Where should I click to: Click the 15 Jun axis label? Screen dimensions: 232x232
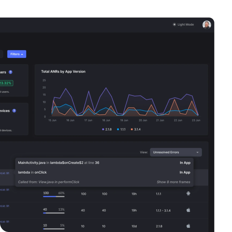52,120
